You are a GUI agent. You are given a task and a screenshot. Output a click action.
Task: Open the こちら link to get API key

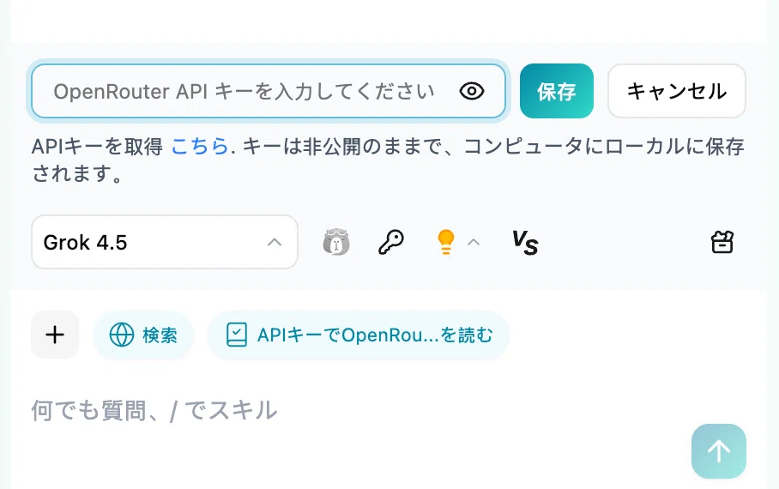click(200, 147)
